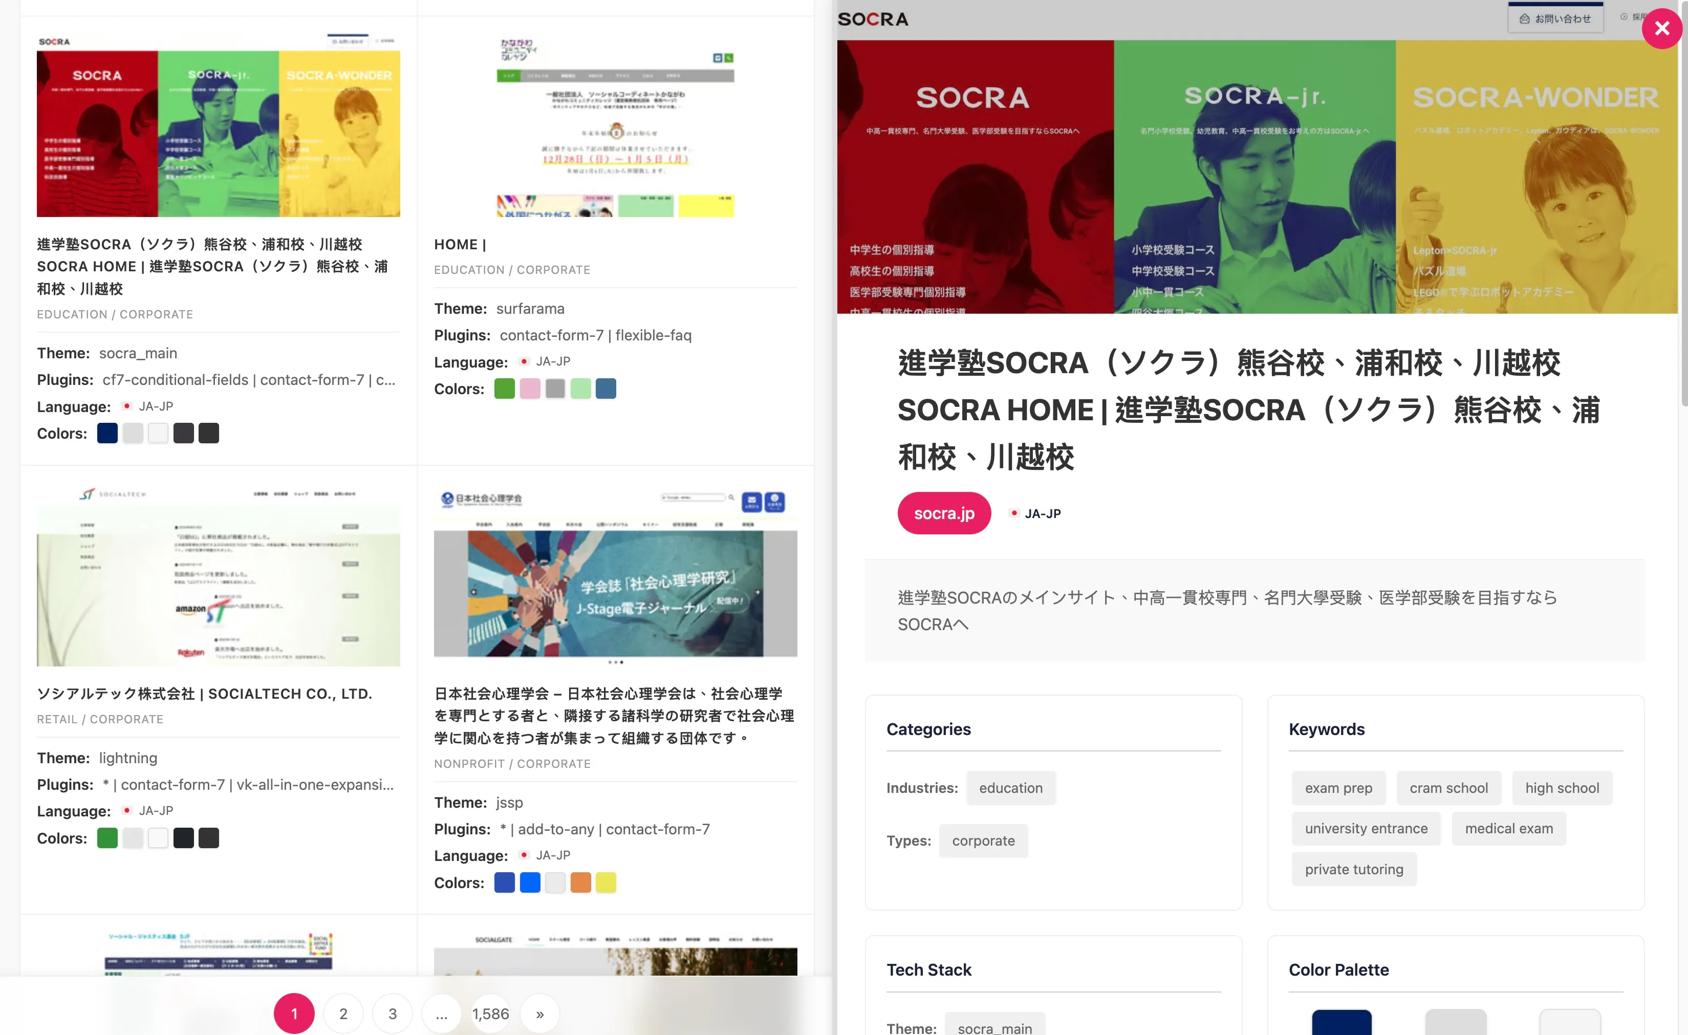The width and height of the screenshot is (1688, 1035).
Task: Click the Japan flag icon beside JA-JP in detail panel
Action: pyautogui.click(x=1014, y=512)
